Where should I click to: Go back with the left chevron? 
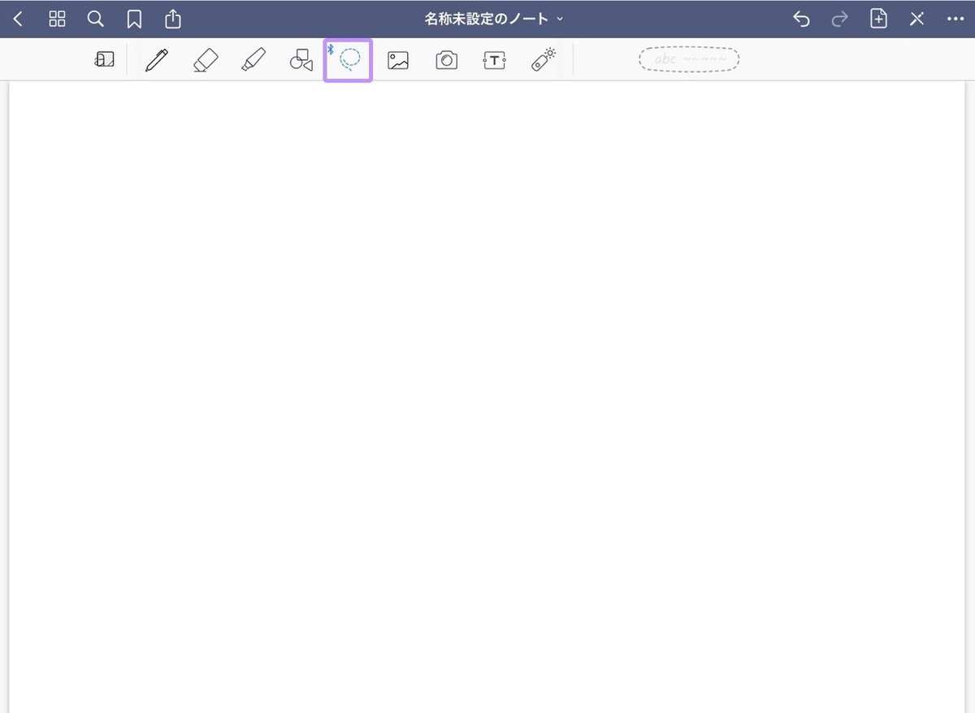pos(18,19)
